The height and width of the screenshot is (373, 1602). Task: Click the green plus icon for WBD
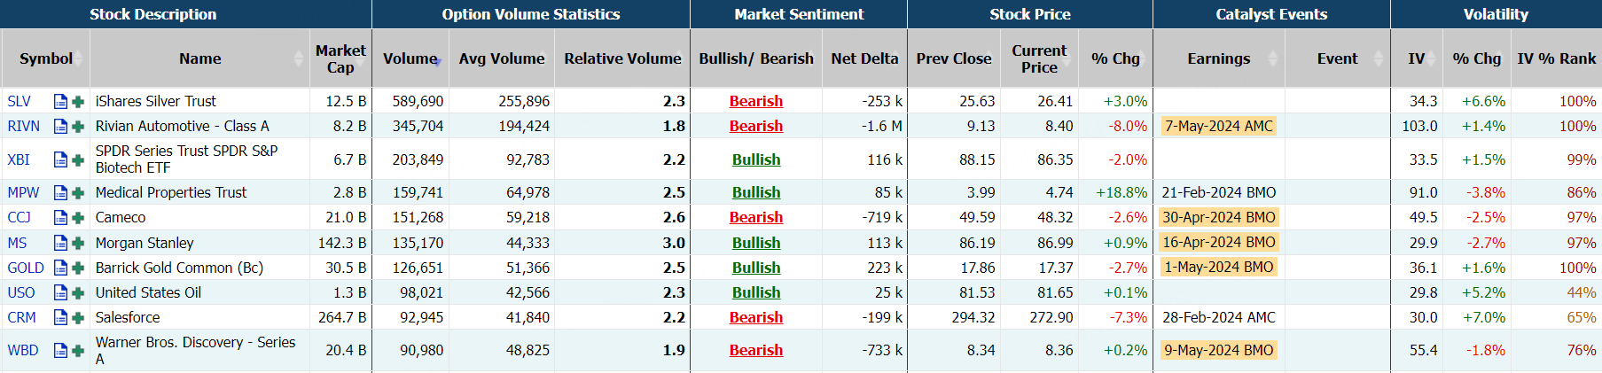point(78,351)
